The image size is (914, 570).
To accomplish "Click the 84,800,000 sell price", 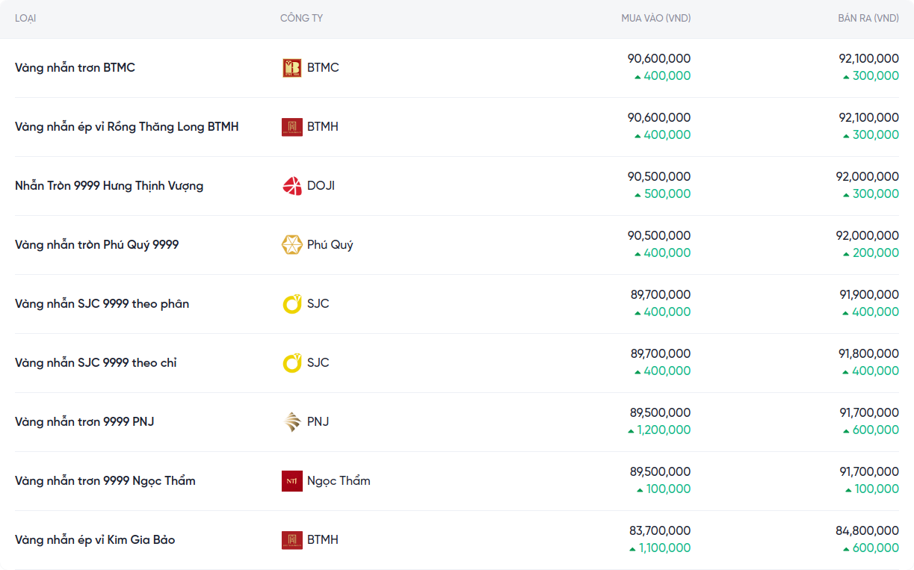I will point(867,531).
